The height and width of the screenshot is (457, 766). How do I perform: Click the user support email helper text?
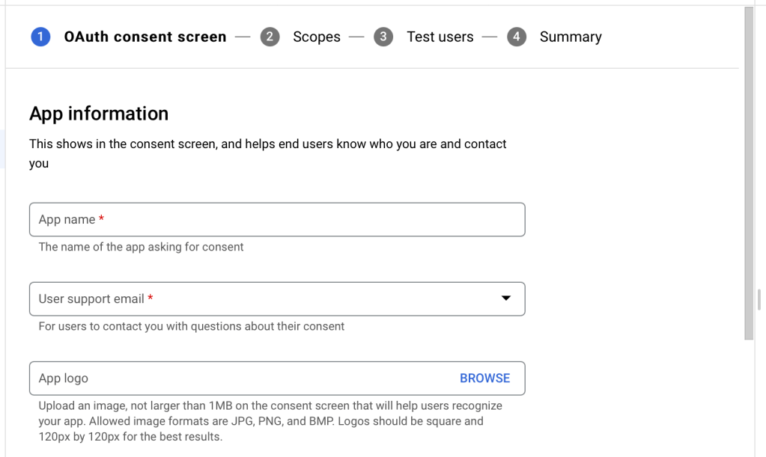[x=192, y=326]
